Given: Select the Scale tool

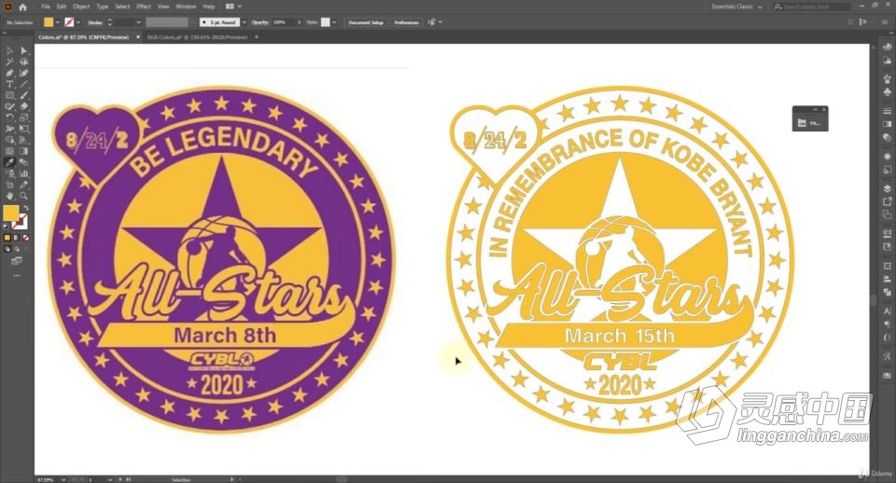Looking at the screenshot, I should point(24,117).
